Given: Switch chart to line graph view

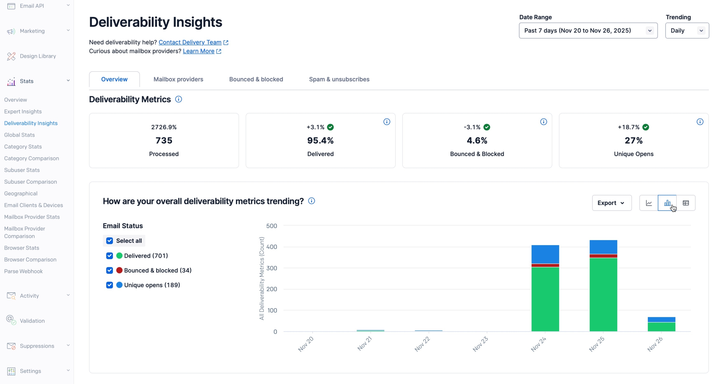Looking at the screenshot, I should pyautogui.click(x=649, y=203).
